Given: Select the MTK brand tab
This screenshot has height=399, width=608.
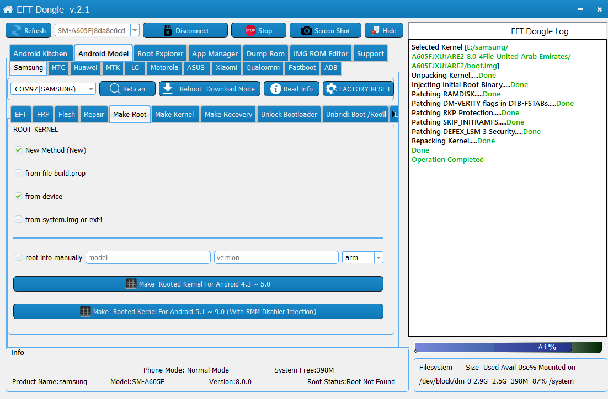Looking at the screenshot, I should [113, 68].
